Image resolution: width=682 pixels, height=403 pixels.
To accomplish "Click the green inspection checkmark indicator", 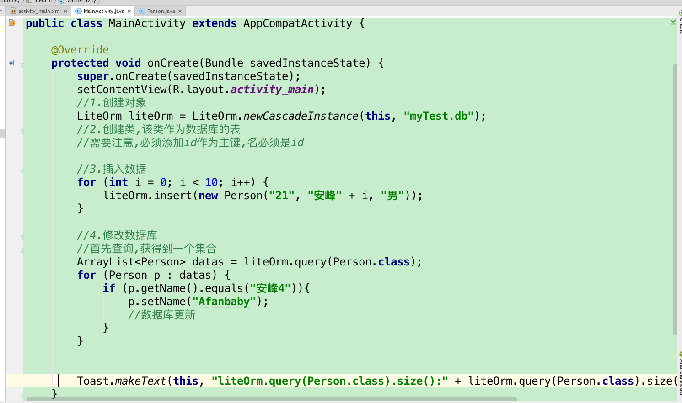I will 673,22.
